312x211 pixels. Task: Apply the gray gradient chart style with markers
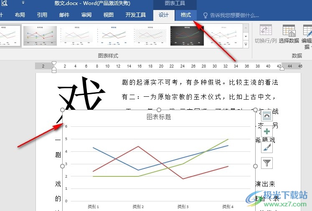pyautogui.click(x=40, y=36)
